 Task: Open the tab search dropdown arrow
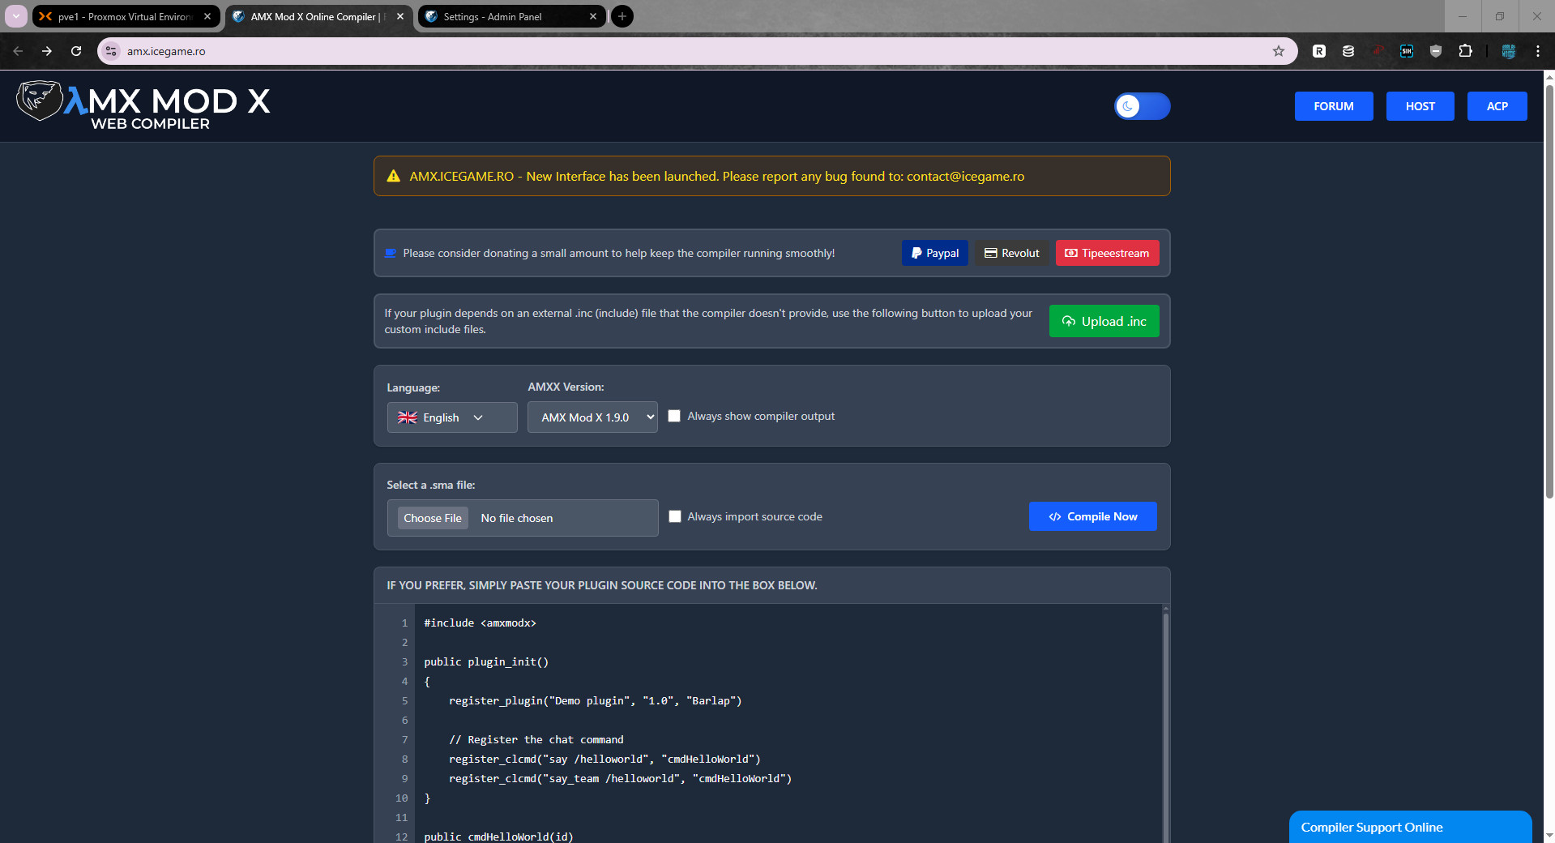16,16
